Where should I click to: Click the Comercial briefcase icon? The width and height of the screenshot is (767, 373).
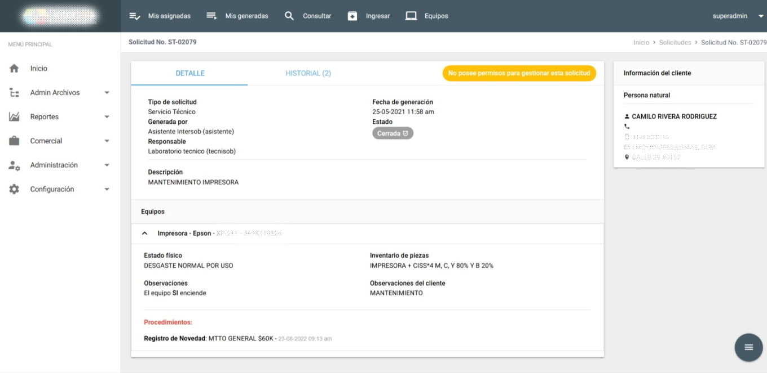(x=14, y=141)
